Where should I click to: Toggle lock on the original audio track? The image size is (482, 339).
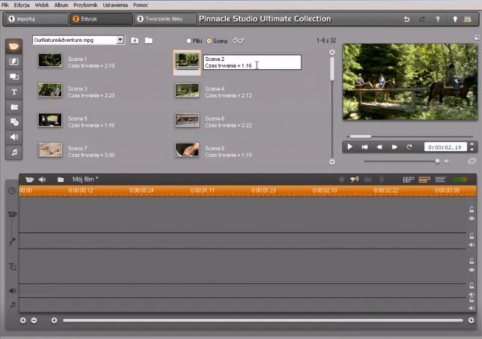tap(472, 236)
